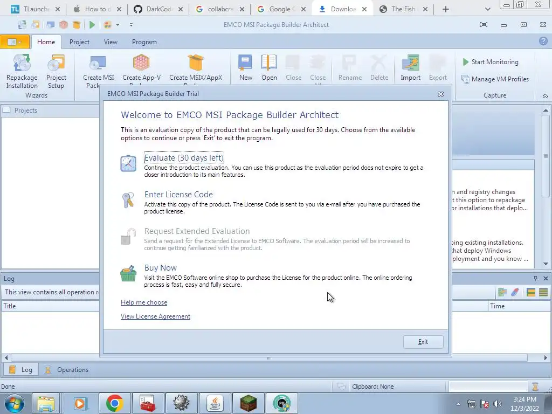Open the View ribbon tab
This screenshot has width=552, height=414.
pyautogui.click(x=111, y=42)
